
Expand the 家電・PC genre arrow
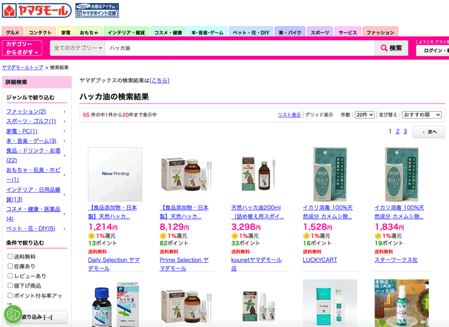65,131
